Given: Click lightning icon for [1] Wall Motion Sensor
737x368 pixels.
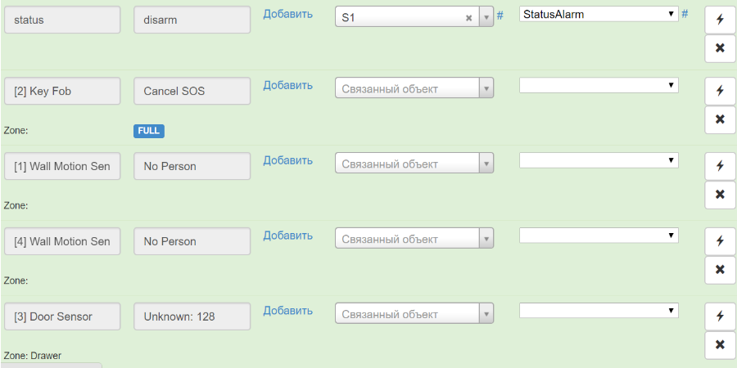Looking at the screenshot, I should pyautogui.click(x=720, y=166).
